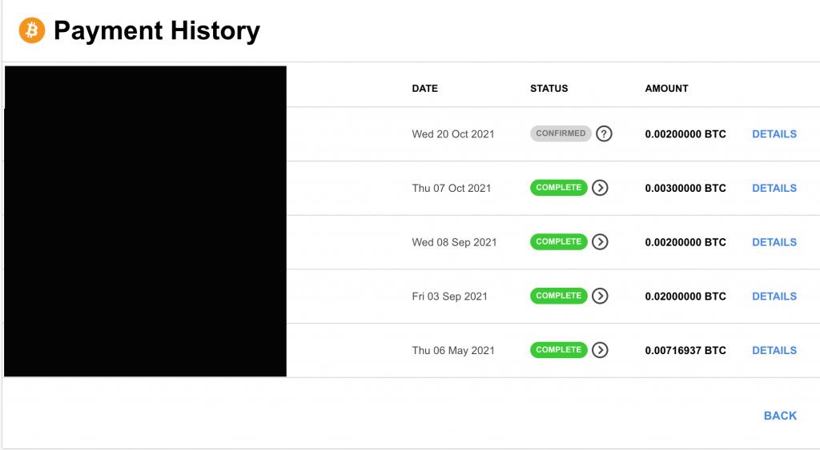The height and width of the screenshot is (450, 820).
Task: Click arrow icon for 06 May 2021 payment
Action: point(601,350)
